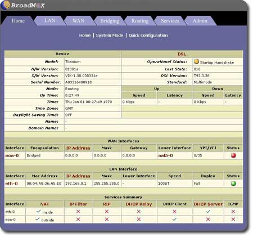The image size is (253, 237).
Task: Open the Routing tab
Action: coord(140,21)
